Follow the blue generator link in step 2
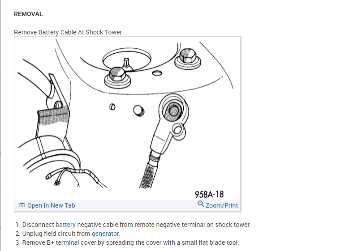Screen dimensions: 345x251 click(x=105, y=234)
